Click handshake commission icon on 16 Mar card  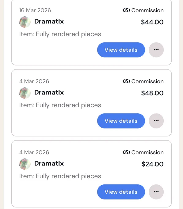[x=126, y=10]
